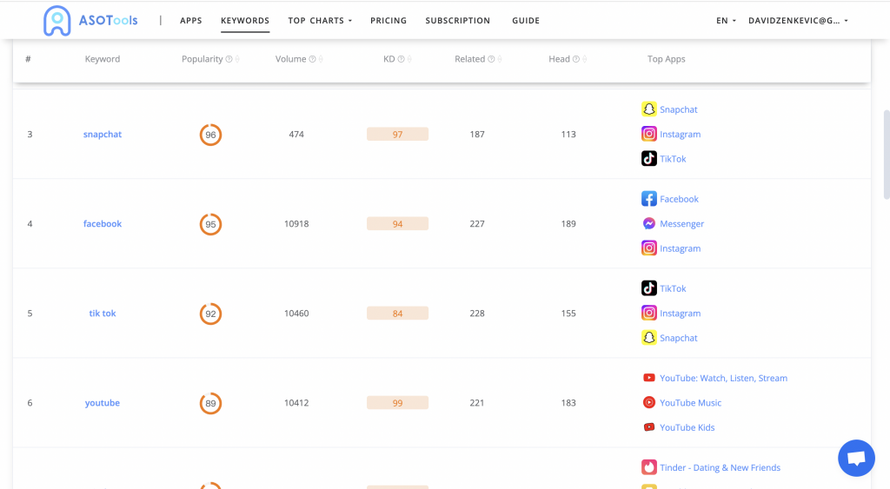Click the Volume help icon
Image resolution: width=890 pixels, height=489 pixels.
click(312, 59)
